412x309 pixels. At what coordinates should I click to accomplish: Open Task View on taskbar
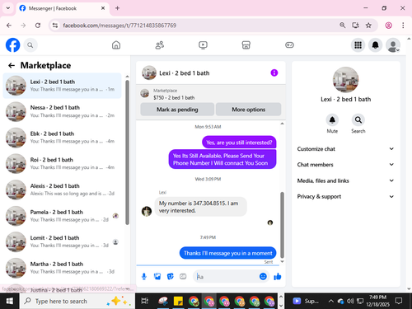[145, 302]
